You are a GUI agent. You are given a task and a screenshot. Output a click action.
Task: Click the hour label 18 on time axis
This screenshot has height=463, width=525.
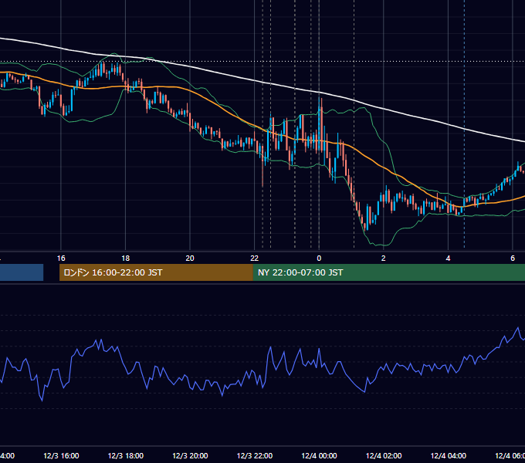click(x=126, y=259)
